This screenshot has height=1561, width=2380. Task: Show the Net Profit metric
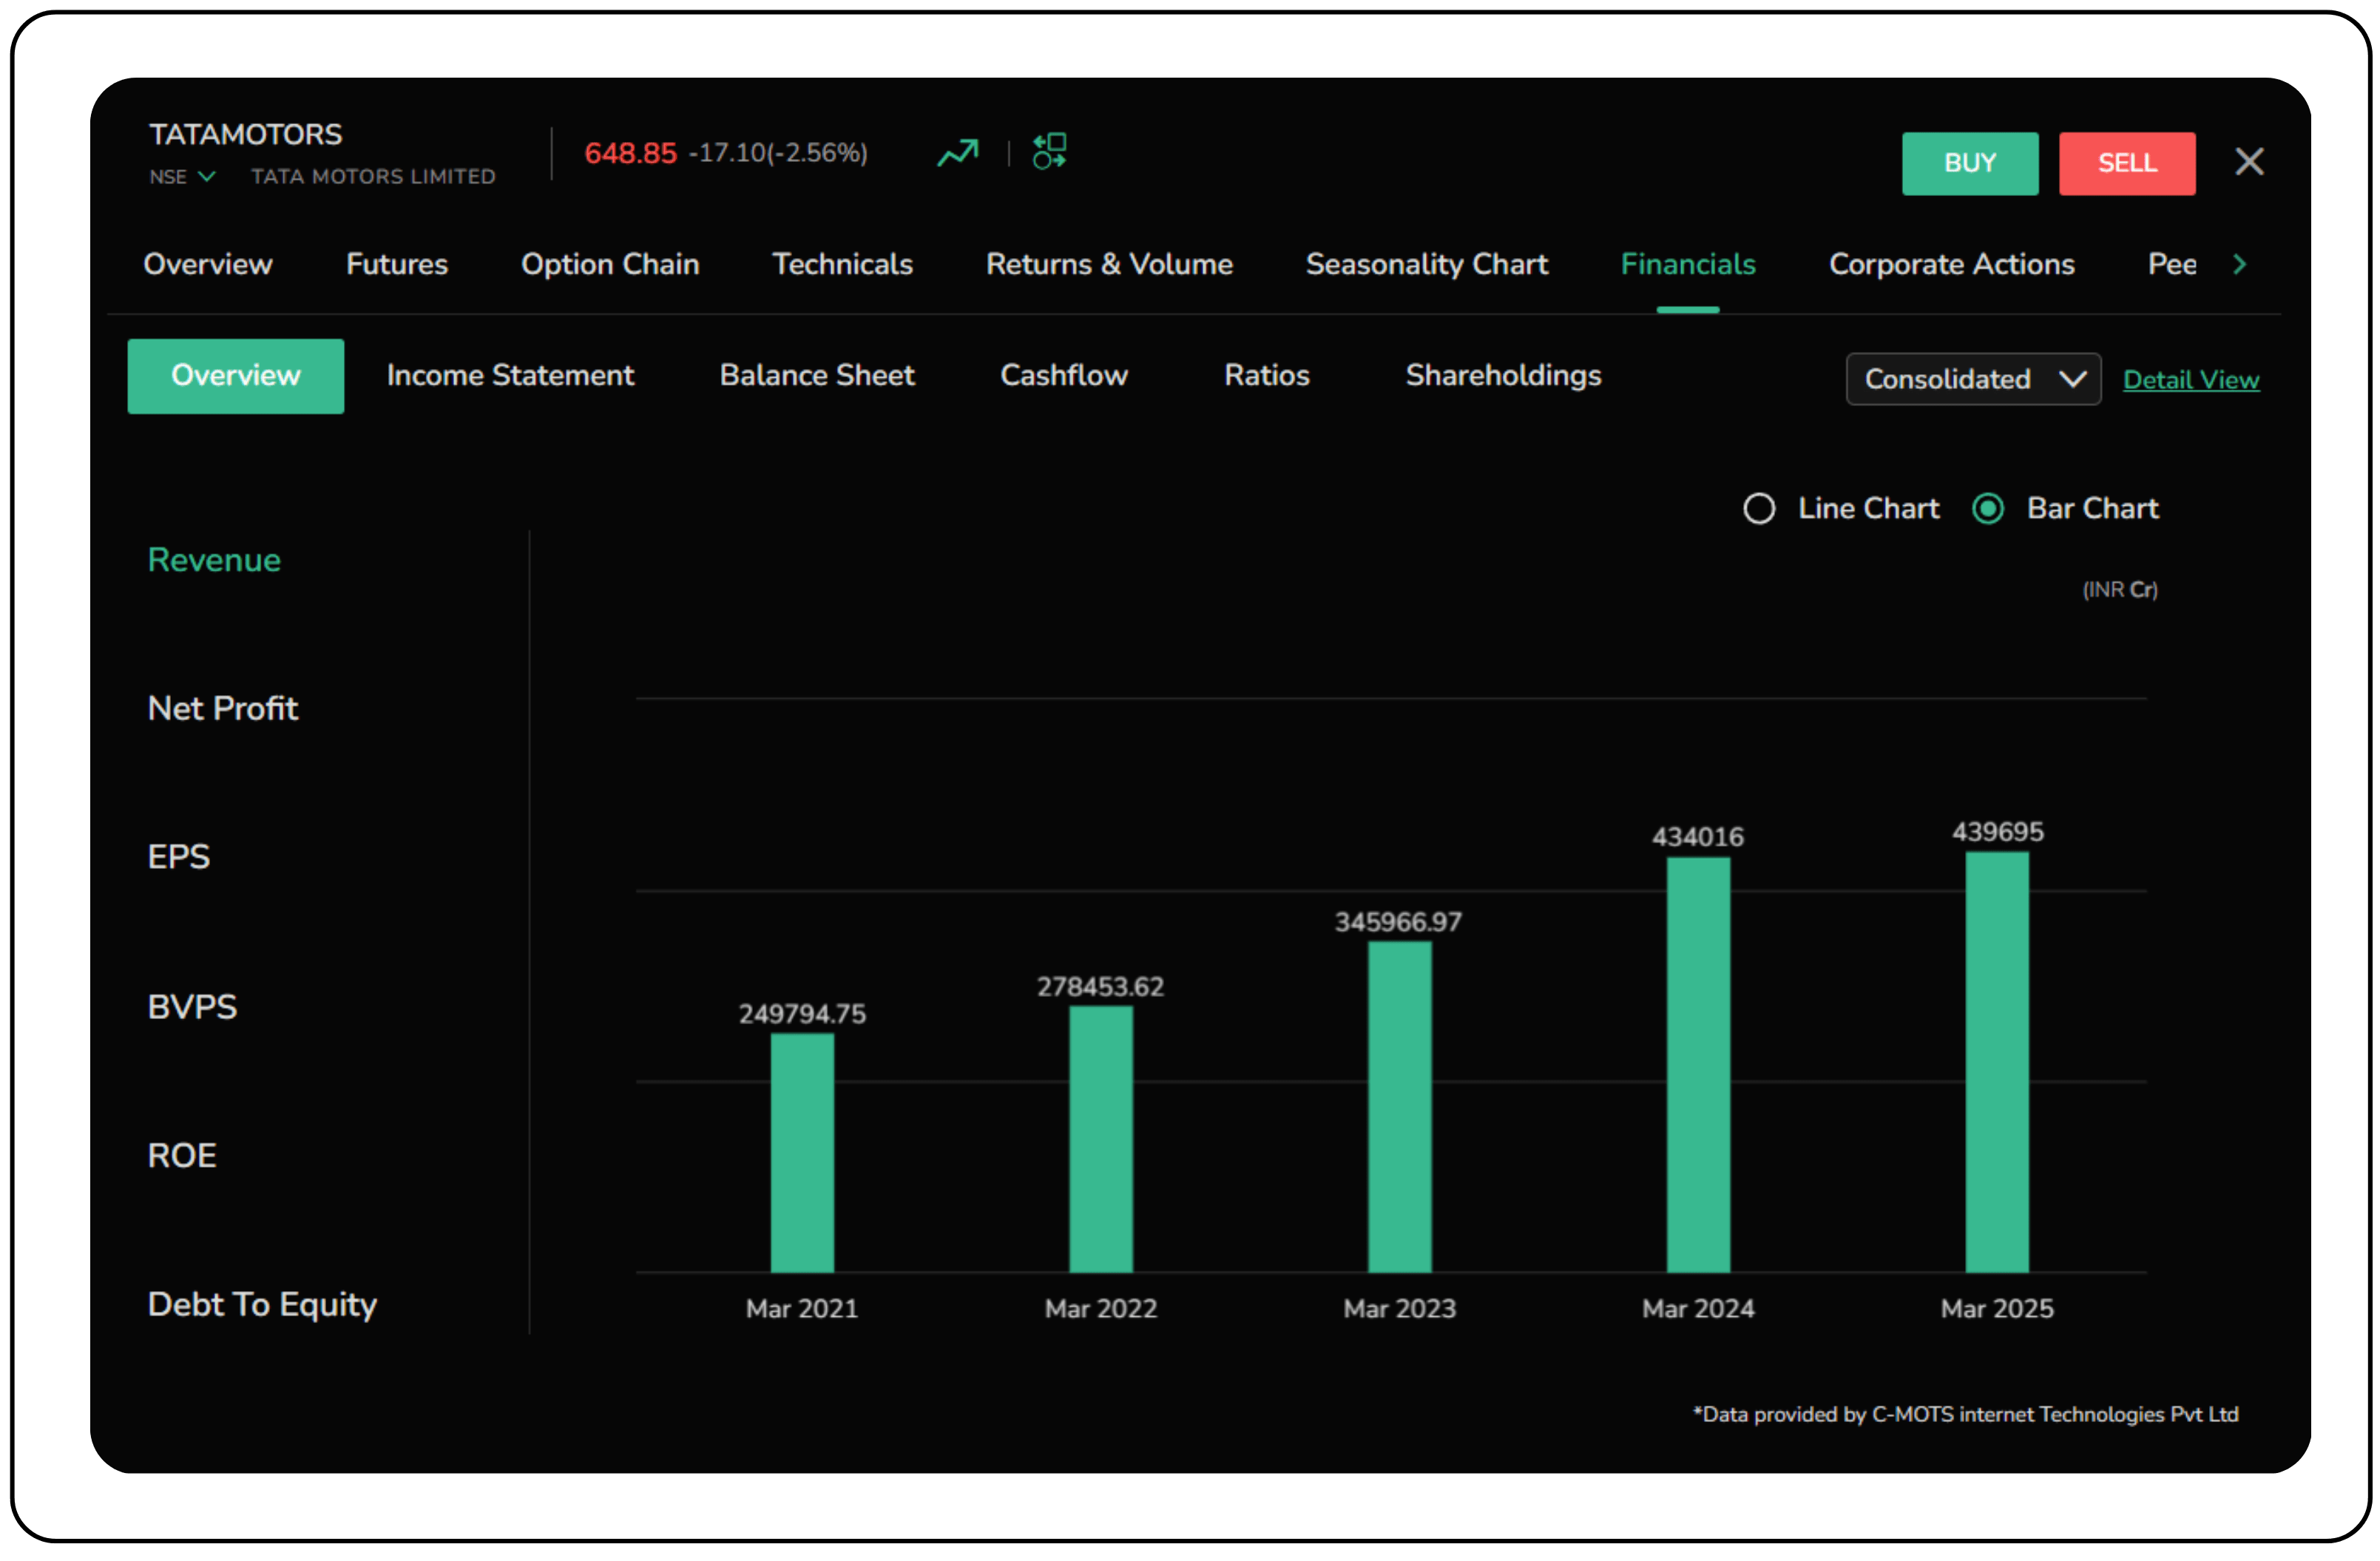click(x=222, y=708)
